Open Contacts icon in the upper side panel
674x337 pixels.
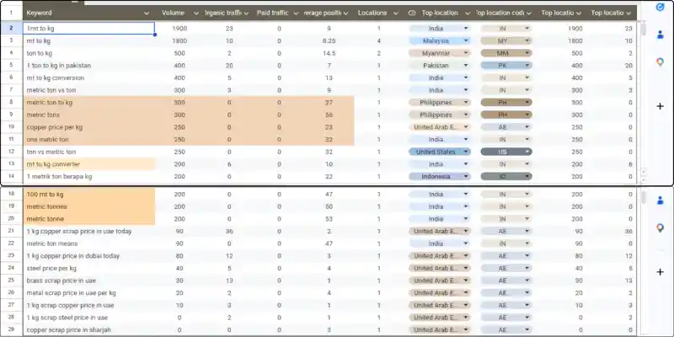660,35
